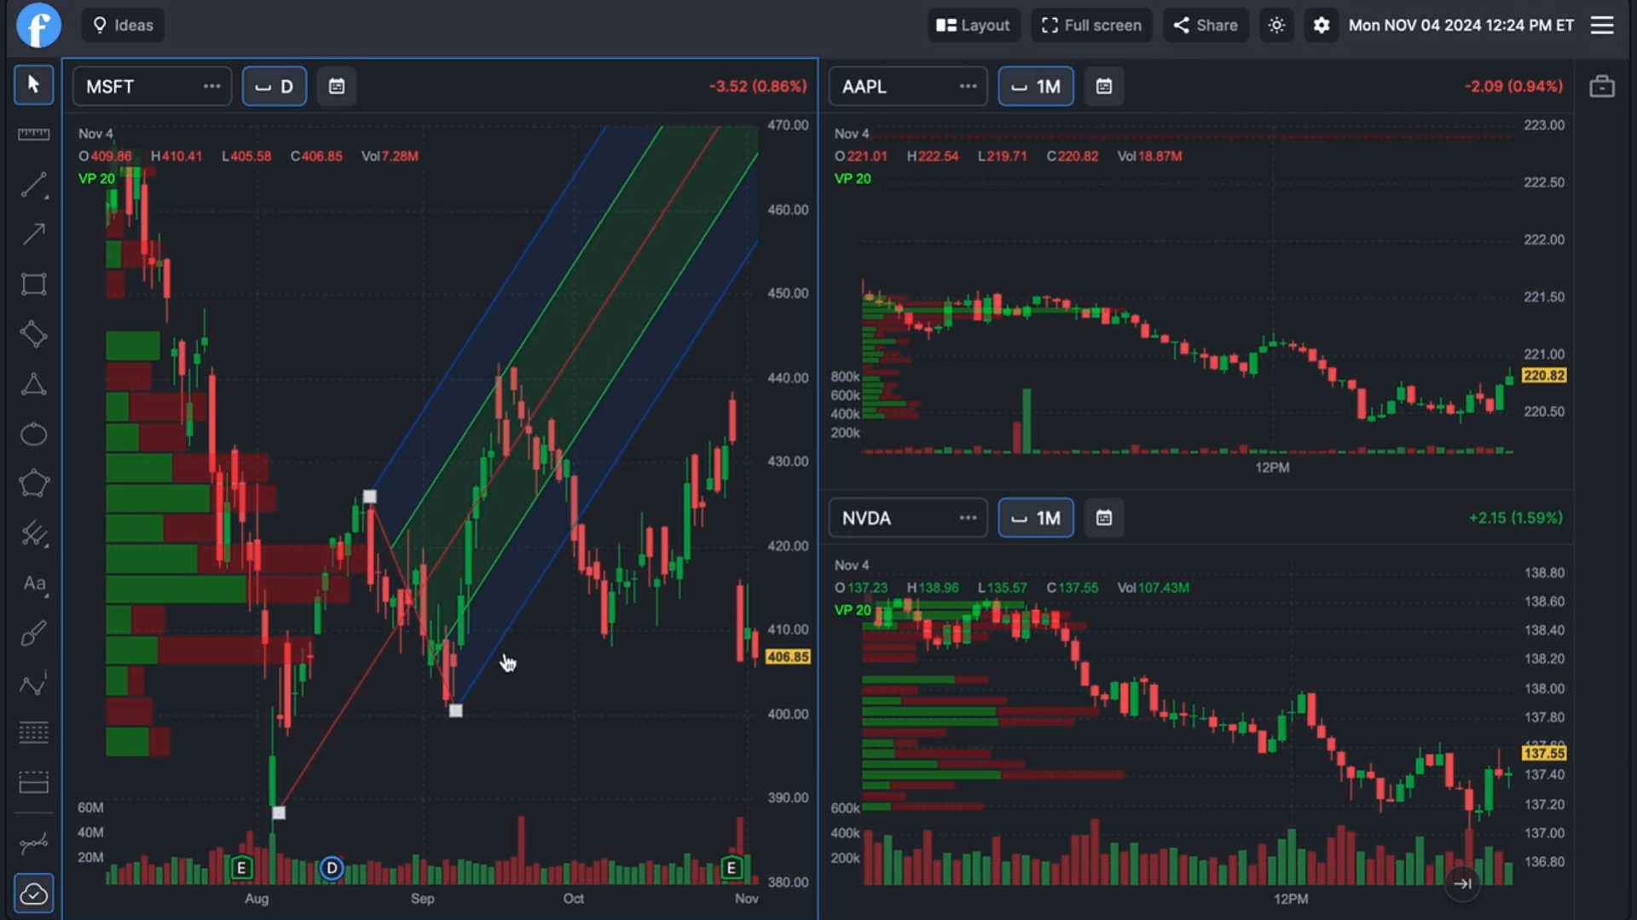Click the left earnings E marker on MSFT

(x=241, y=868)
